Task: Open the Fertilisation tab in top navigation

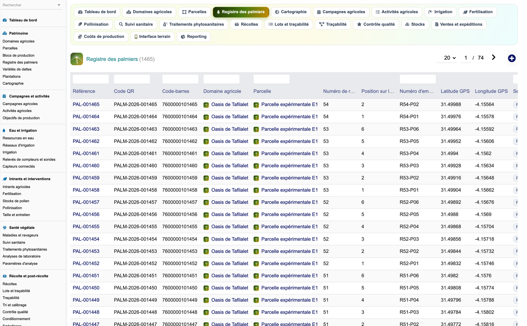Action: [478, 12]
